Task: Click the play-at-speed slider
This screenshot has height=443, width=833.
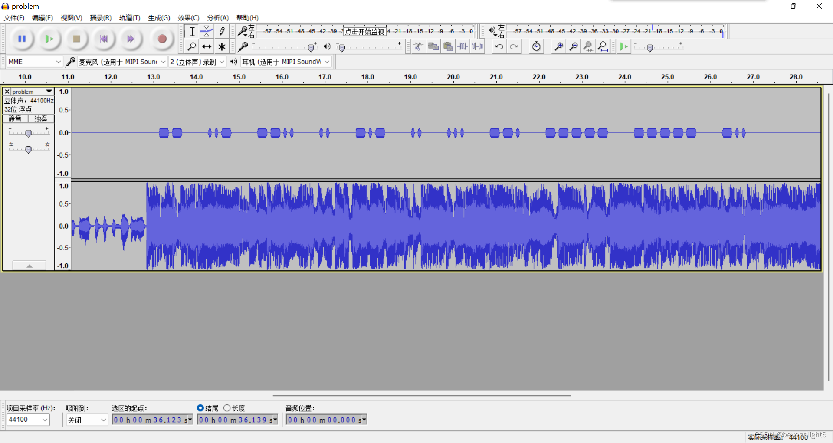Action: pos(649,47)
